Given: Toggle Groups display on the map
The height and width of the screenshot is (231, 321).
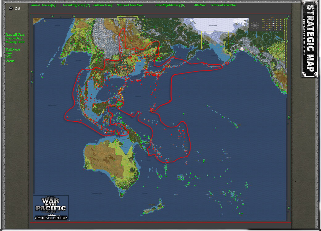Looking at the screenshot, I should pos(10,60).
